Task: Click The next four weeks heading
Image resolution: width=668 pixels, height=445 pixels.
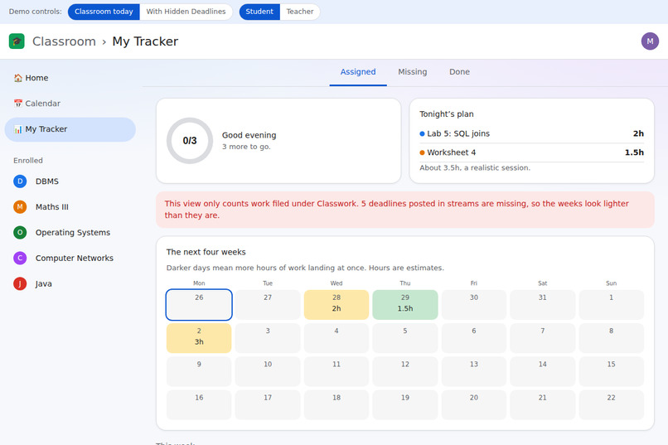Action: click(206, 252)
